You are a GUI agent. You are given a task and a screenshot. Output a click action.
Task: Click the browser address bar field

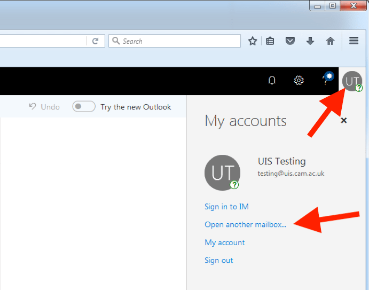(x=43, y=41)
